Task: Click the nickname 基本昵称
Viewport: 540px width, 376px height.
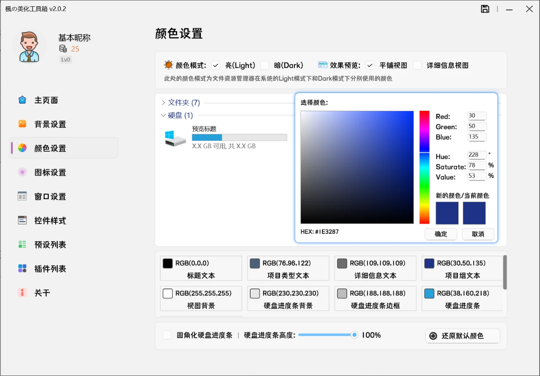Action: [74, 38]
